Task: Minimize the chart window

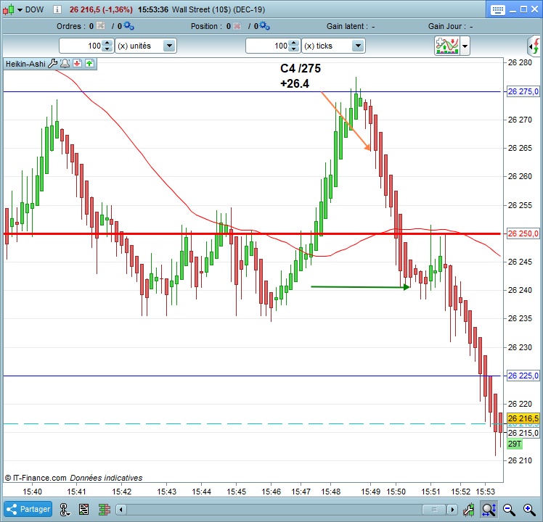Action: (513, 10)
